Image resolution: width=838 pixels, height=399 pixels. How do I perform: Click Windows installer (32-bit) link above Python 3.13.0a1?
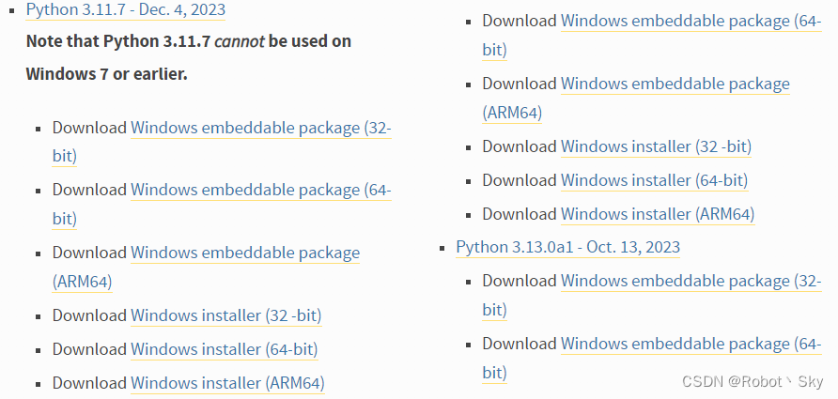pos(657,146)
